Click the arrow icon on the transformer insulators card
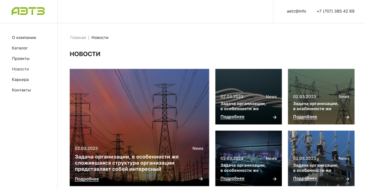This screenshot has width=366, height=189. click(x=347, y=179)
